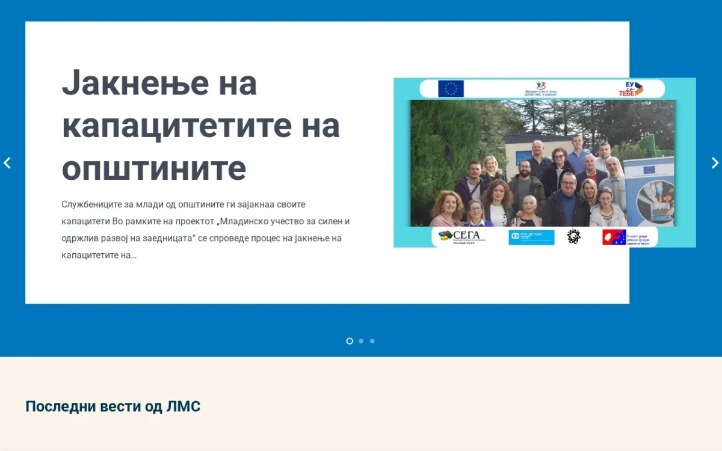Select the third carousel dot
The image size is (722, 451).
pyautogui.click(x=372, y=341)
